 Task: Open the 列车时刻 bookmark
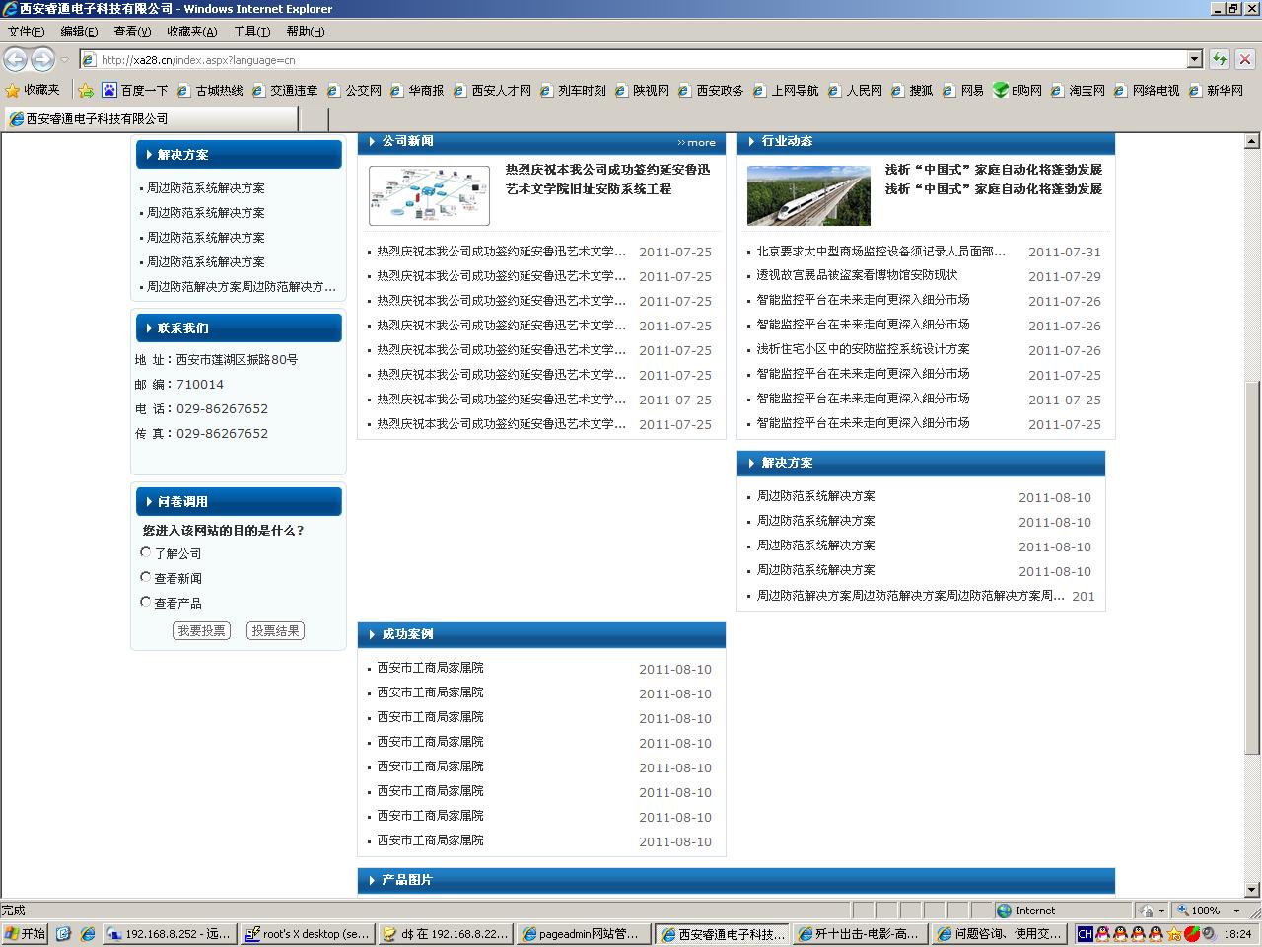(x=573, y=90)
